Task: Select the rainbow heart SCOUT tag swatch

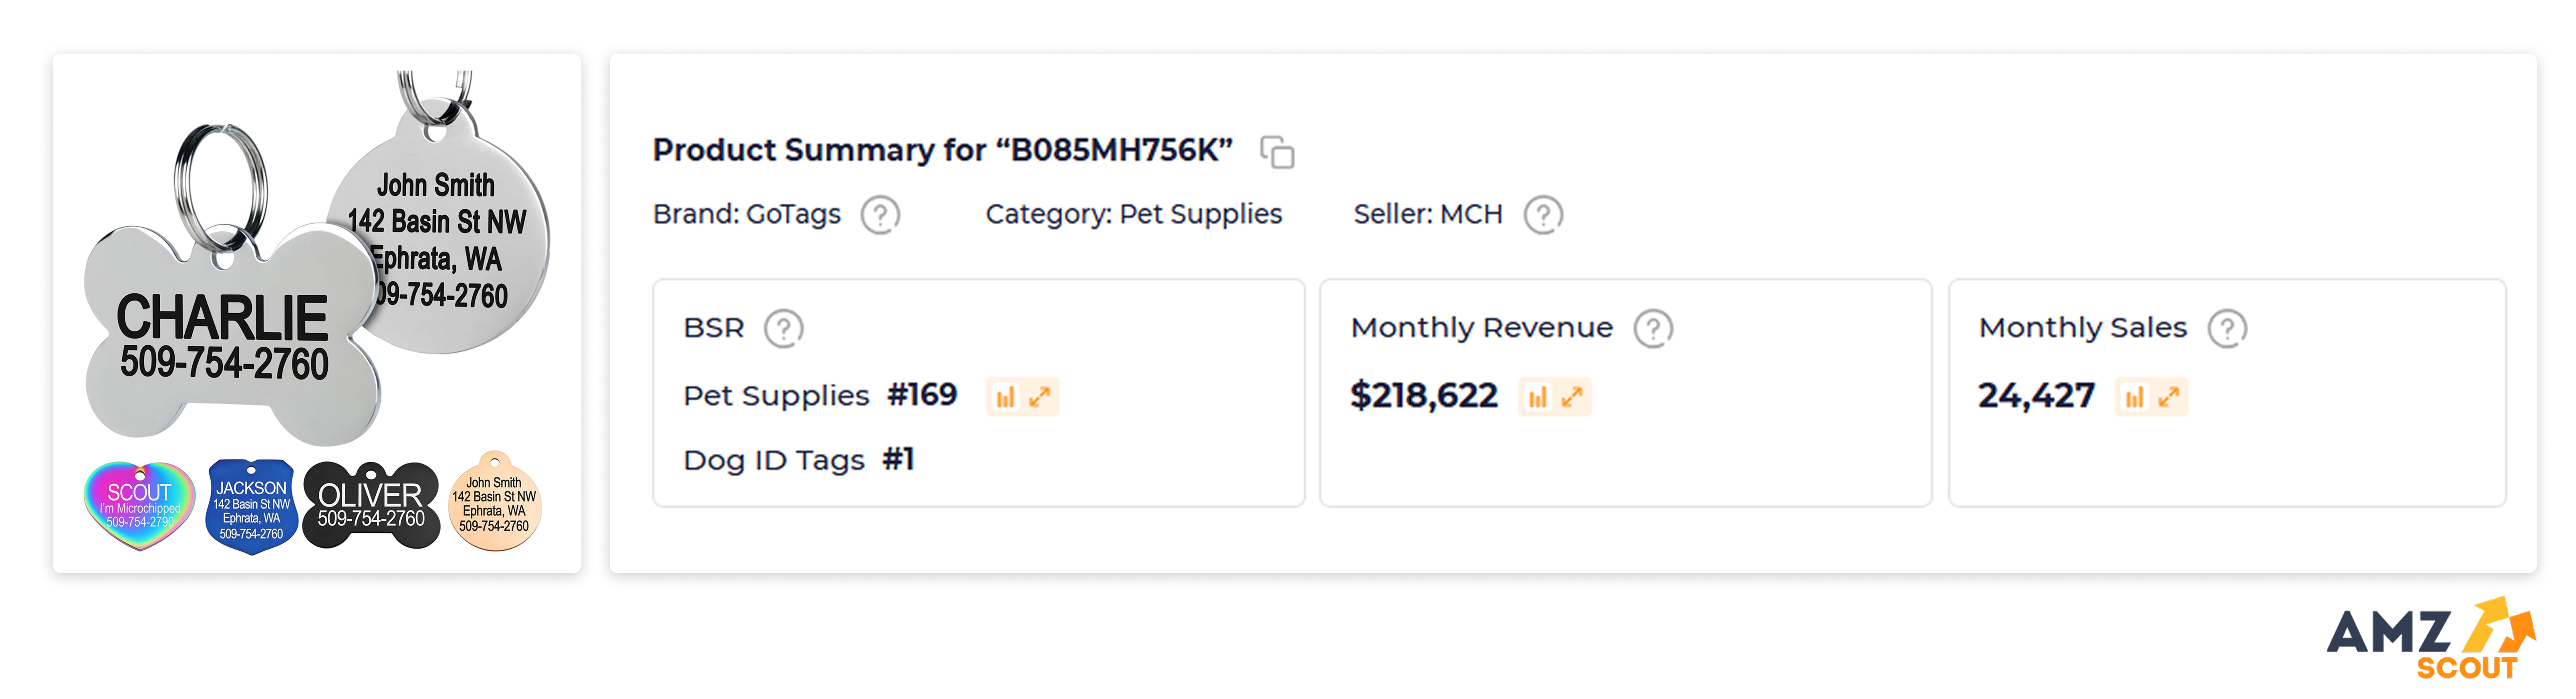Action: pyautogui.click(x=139, y=505)
